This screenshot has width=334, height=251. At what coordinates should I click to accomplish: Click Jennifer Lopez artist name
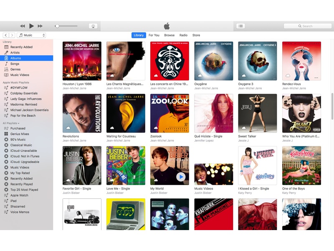[204, 141]
